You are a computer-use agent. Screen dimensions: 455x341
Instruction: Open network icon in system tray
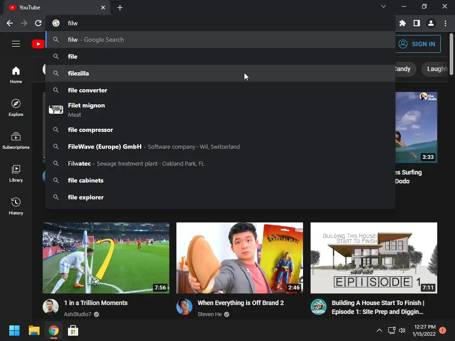[392, 330]
